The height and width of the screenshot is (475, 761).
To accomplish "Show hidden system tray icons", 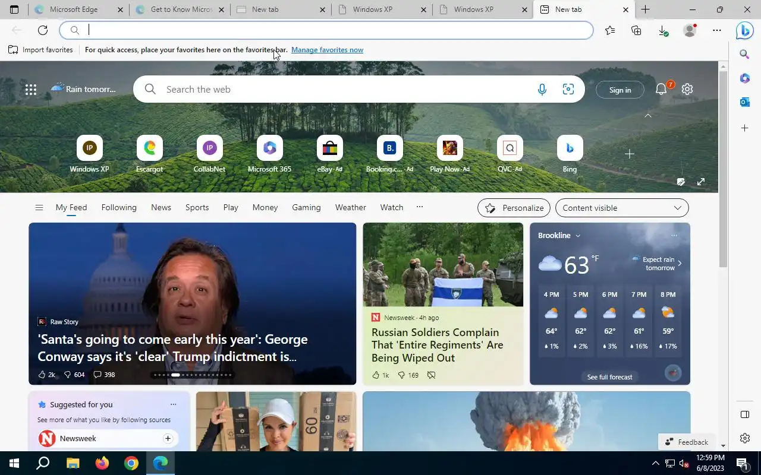I will pos(656,463).
